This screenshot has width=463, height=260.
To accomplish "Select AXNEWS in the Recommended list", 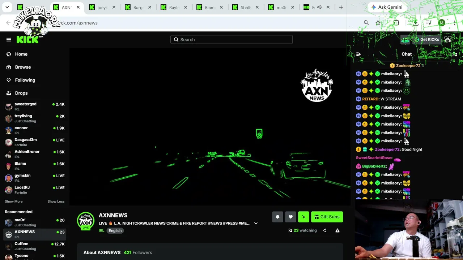I will click(35, 234).
